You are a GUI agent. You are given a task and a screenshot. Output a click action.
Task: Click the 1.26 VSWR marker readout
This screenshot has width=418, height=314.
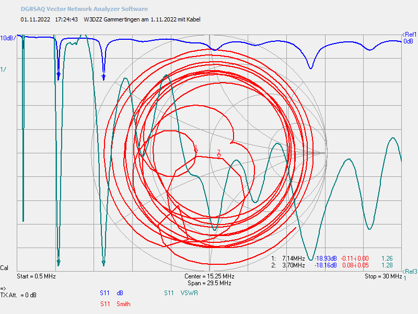(x=387, y=259)
